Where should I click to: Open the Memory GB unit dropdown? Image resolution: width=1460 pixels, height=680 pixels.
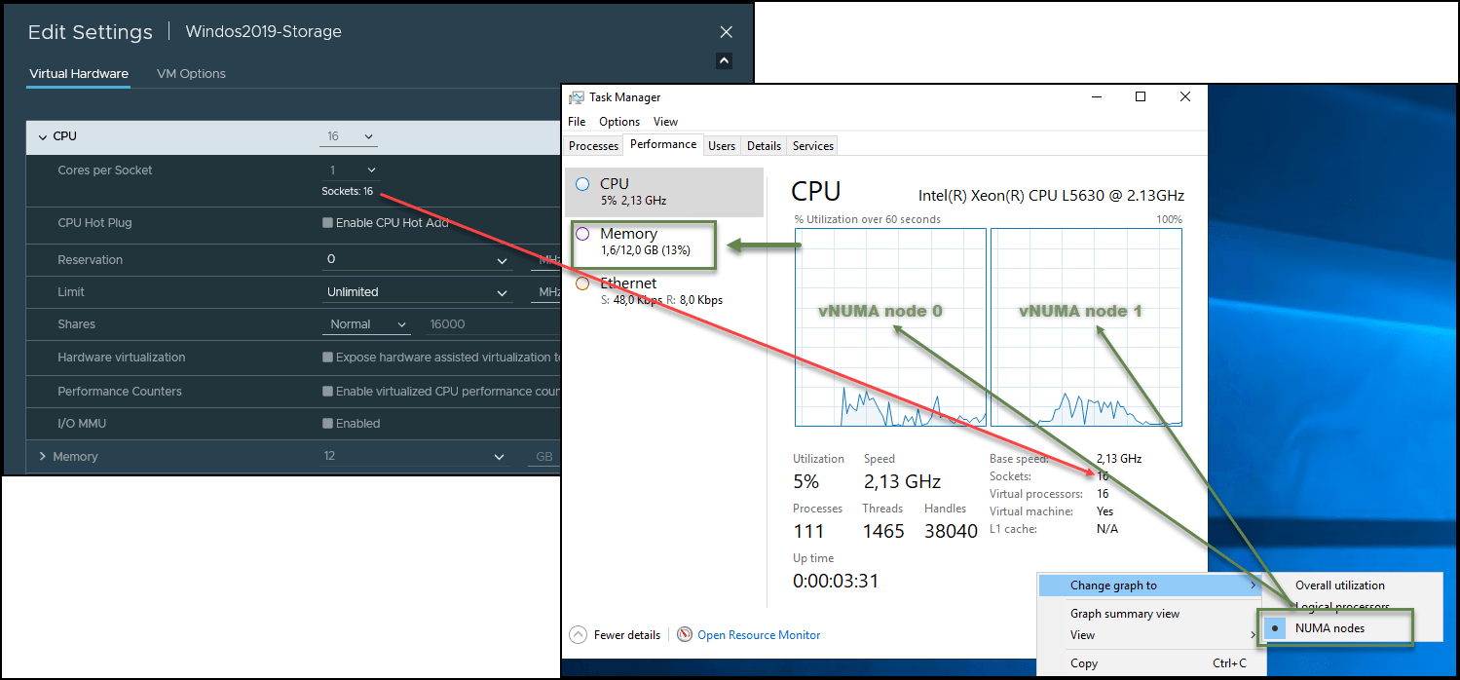coord(544,456)
